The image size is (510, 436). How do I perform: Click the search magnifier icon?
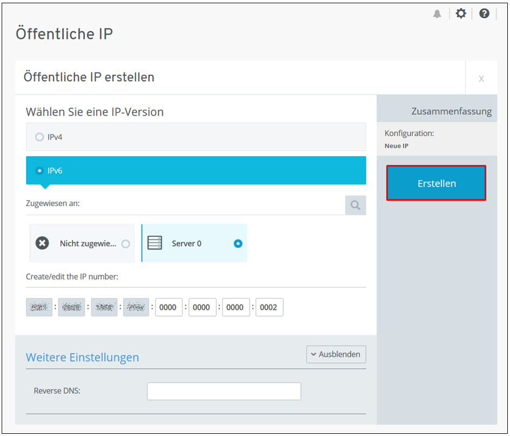click(x=355, y=205)
